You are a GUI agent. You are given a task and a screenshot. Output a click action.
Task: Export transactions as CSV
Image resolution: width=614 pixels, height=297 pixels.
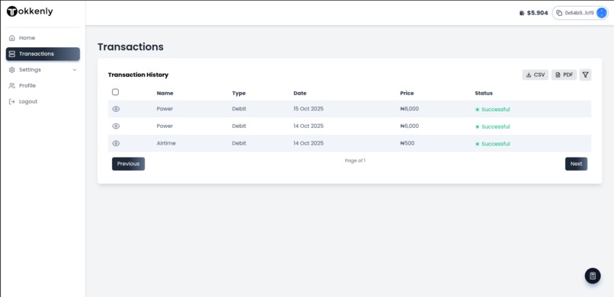[536, 75]
